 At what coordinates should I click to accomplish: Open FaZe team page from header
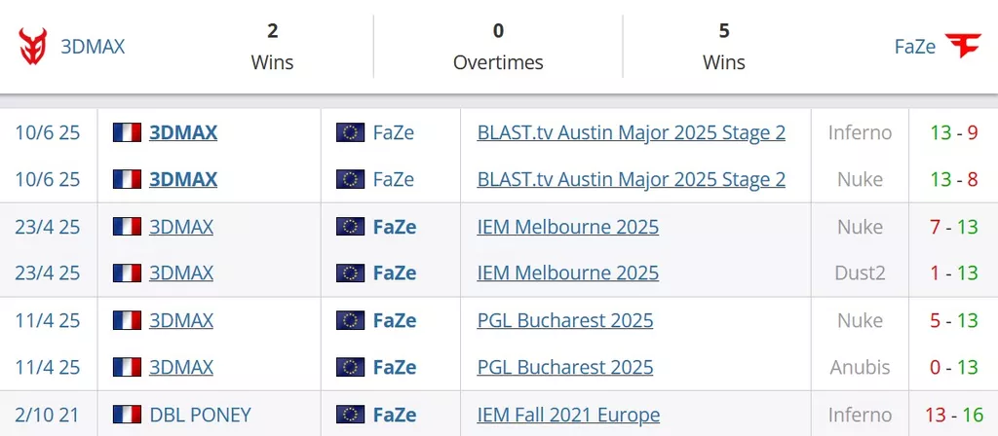tap(915, 47)
